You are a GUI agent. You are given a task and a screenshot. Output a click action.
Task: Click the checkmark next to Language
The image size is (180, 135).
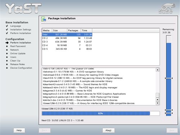tap(7, 26)
